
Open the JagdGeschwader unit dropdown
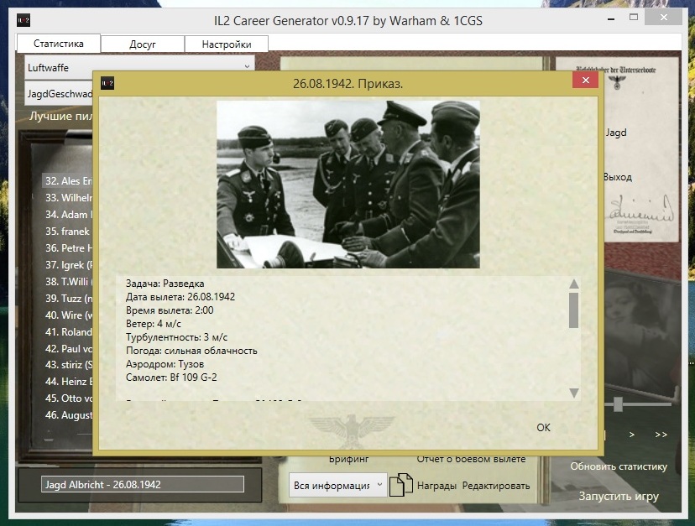point(59,93)
